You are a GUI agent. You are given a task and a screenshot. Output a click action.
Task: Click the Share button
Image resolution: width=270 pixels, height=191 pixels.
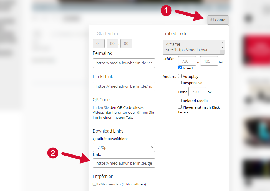click(218, 20)
